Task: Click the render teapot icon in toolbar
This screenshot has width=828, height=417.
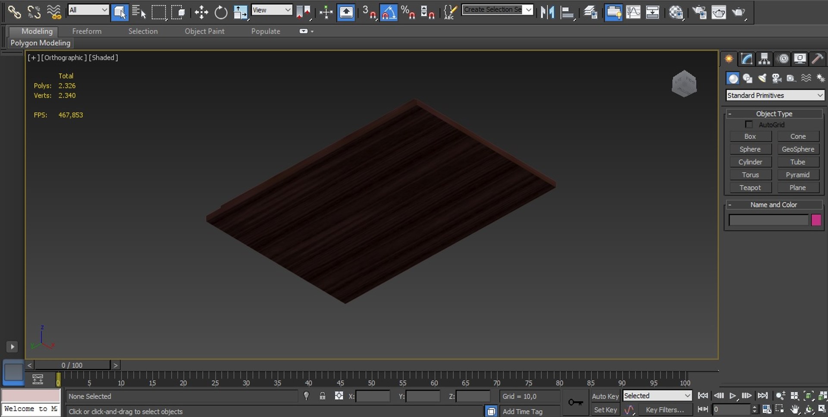Action: (x=738, y=12)
